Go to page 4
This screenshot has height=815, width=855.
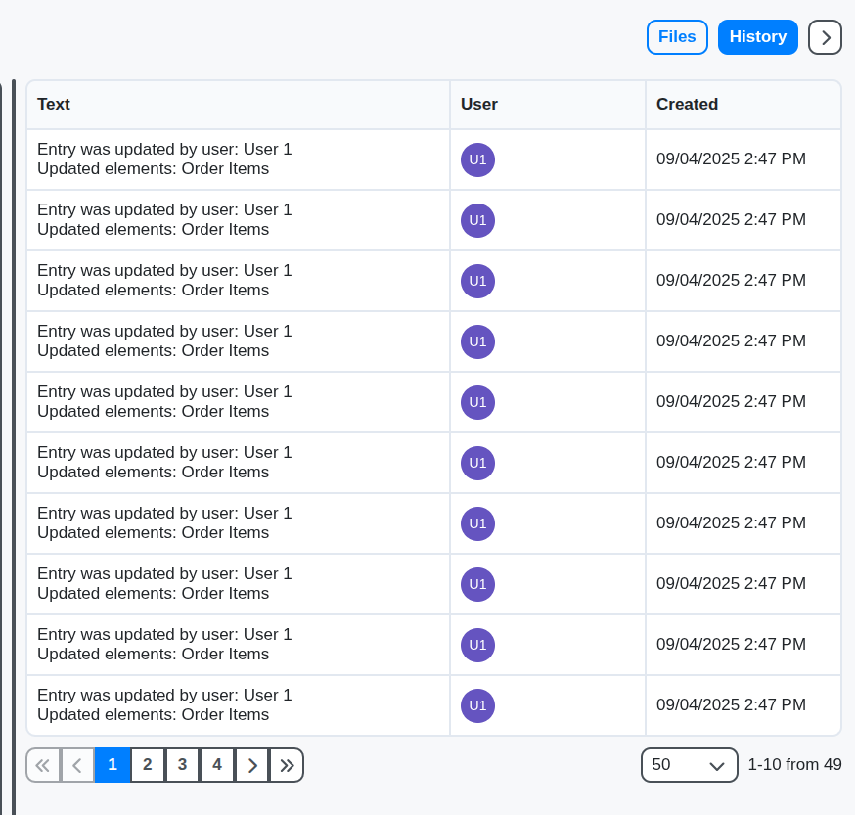(x=217, y=765)
